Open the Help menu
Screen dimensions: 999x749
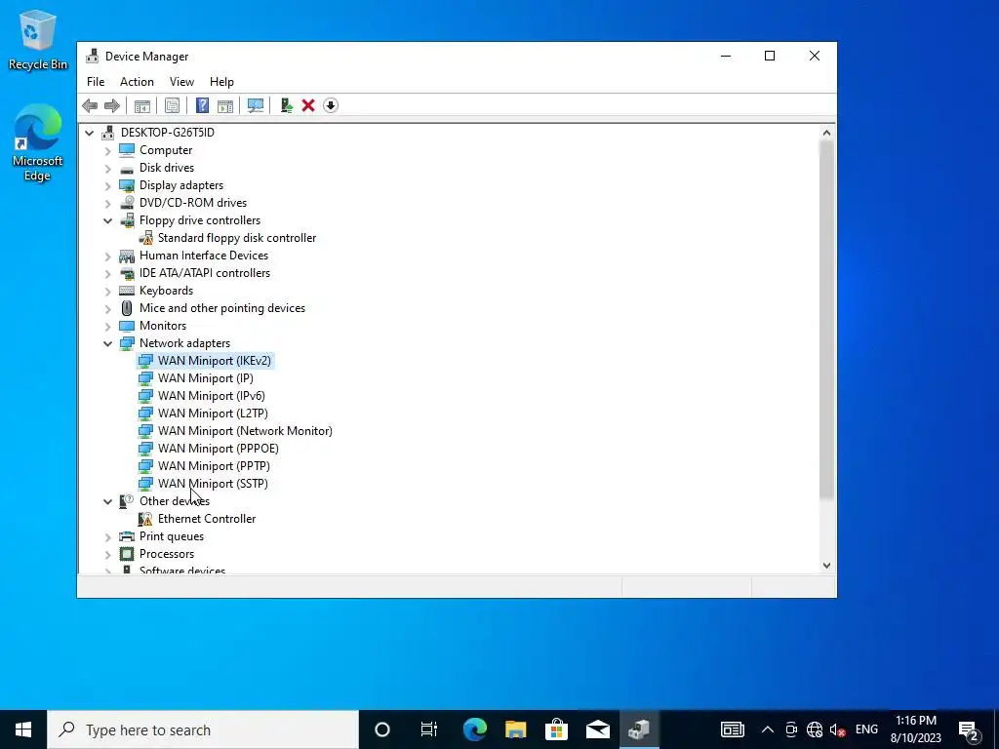pos(221,82)
